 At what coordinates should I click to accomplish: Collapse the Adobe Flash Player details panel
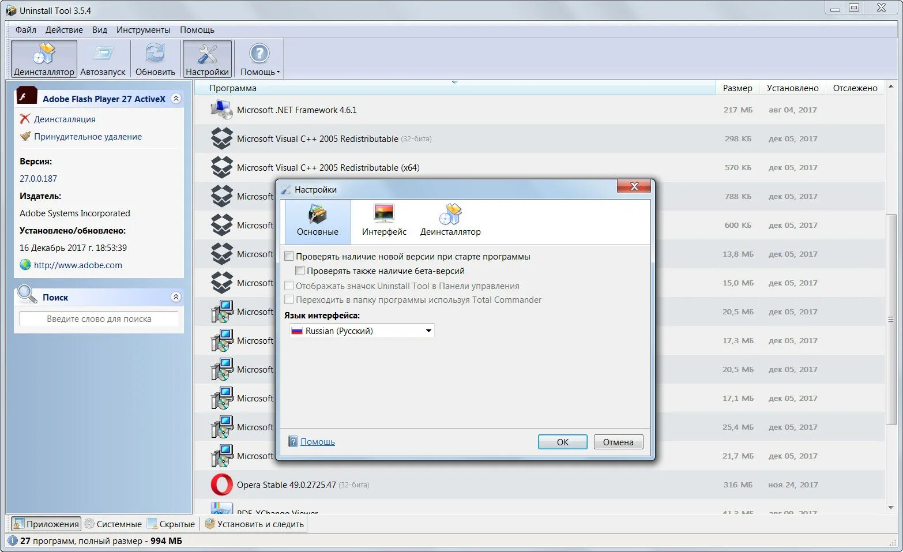coord(176,99)
